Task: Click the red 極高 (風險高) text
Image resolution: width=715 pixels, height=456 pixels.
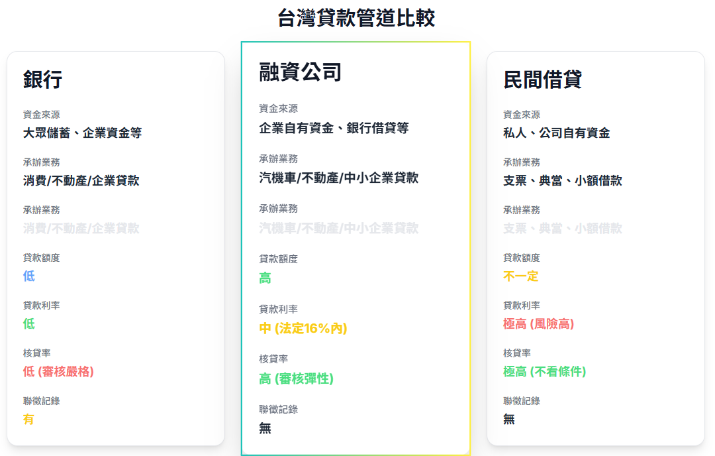Action: 538,324
